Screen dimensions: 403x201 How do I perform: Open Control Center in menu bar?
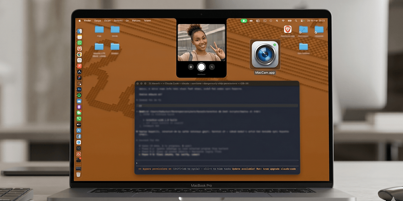[x=302, y=21]
